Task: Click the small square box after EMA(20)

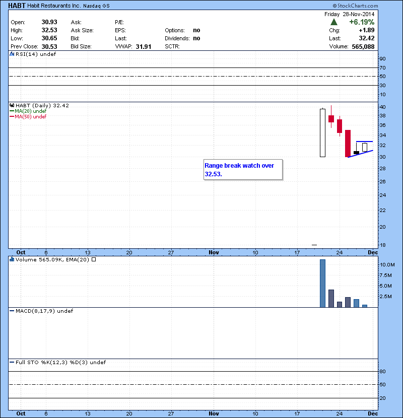Action: pos(94,259)
